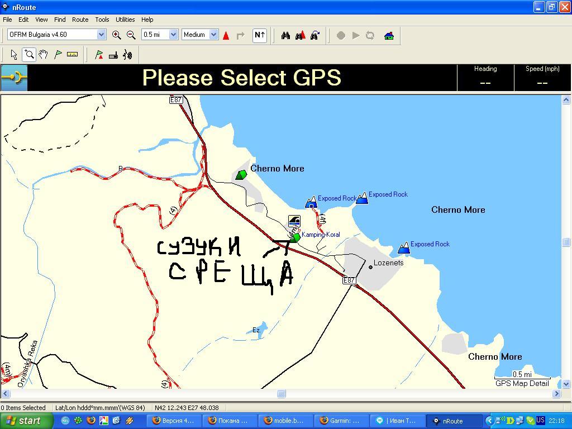Screen dimensions: 572x429
Task: Toggle the red triangle GPS position button
Action: coord(226,35)
